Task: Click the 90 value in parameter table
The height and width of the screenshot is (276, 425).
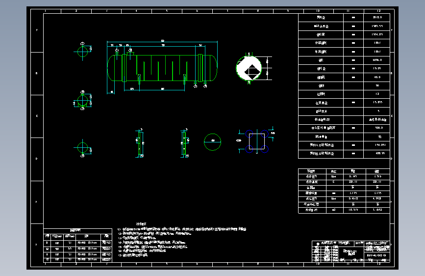Action: click(x=377, y=85)
